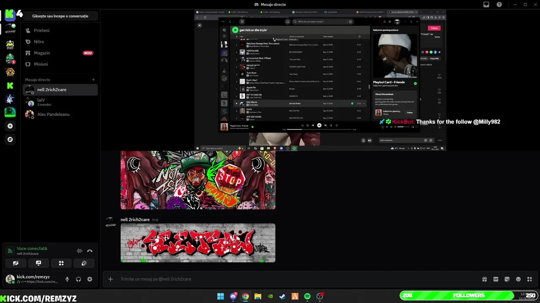Open the green Kick 'K' server
The height and width of the screenshot is (303, 540).
click(x=10, y=85)
